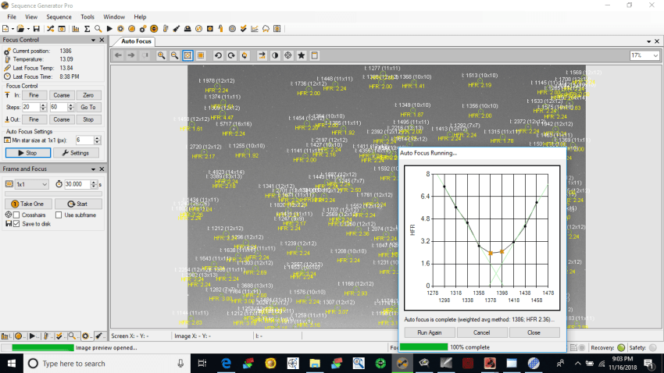The height and width of the screenshot is (373, 664).
Task: Click the half-circle contrast icon
Action: [x=275, y=55]
